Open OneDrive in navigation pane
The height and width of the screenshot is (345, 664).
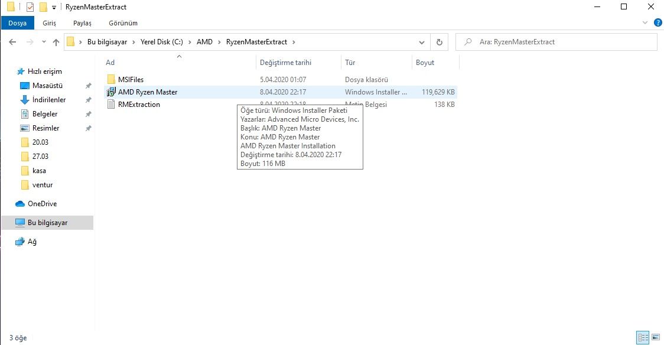pos(41,204)
